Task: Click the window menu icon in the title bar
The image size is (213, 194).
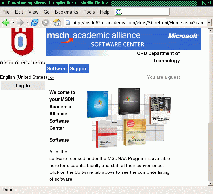Action: click(3, 3)
